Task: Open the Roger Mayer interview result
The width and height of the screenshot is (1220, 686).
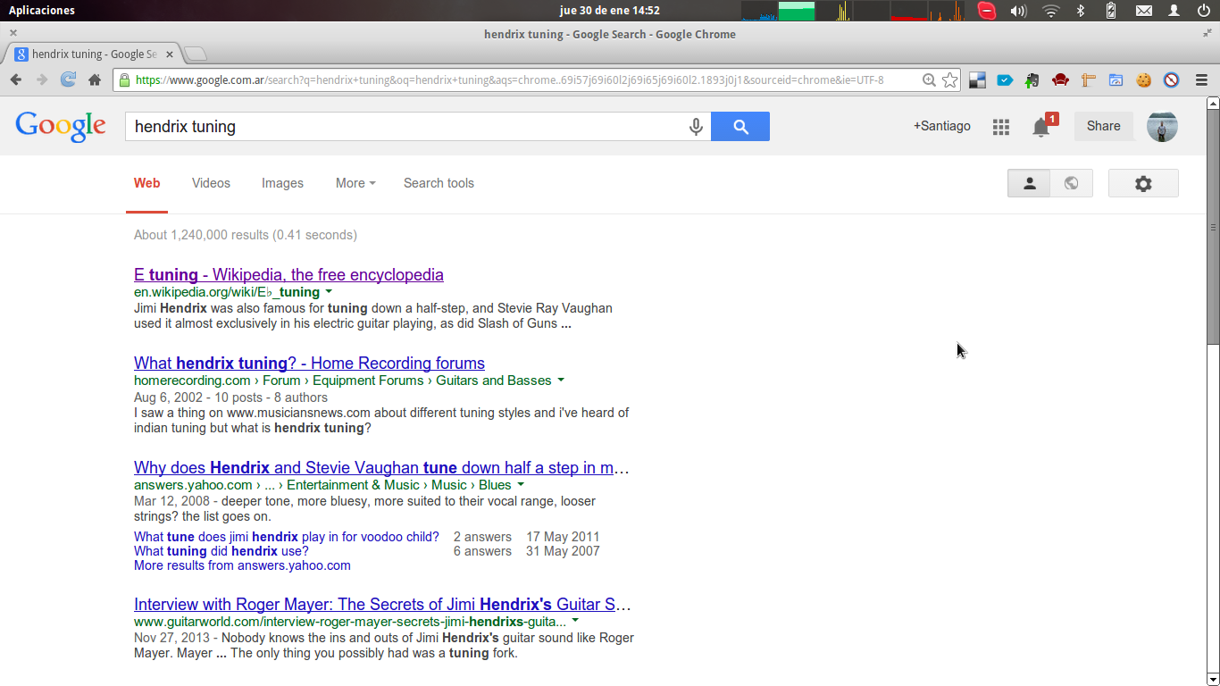Action: coord(382,605)
